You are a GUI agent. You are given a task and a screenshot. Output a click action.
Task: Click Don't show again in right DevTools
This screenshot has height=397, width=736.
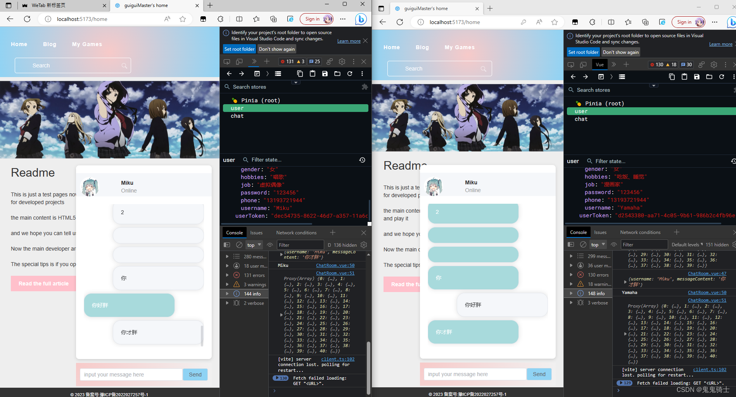(x=620, y=52)
